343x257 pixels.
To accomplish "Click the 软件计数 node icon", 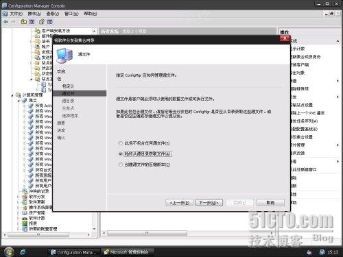I will click(x=25, y=218).
